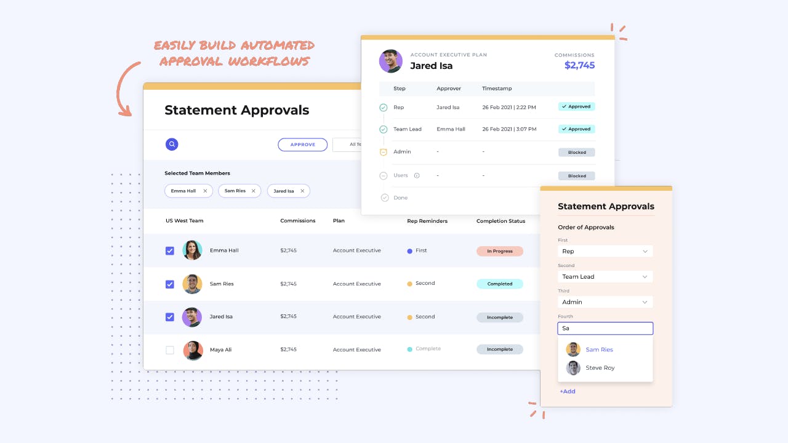788x443 pixels.
Task: Click the In Progress status badge
Action: 500,251
